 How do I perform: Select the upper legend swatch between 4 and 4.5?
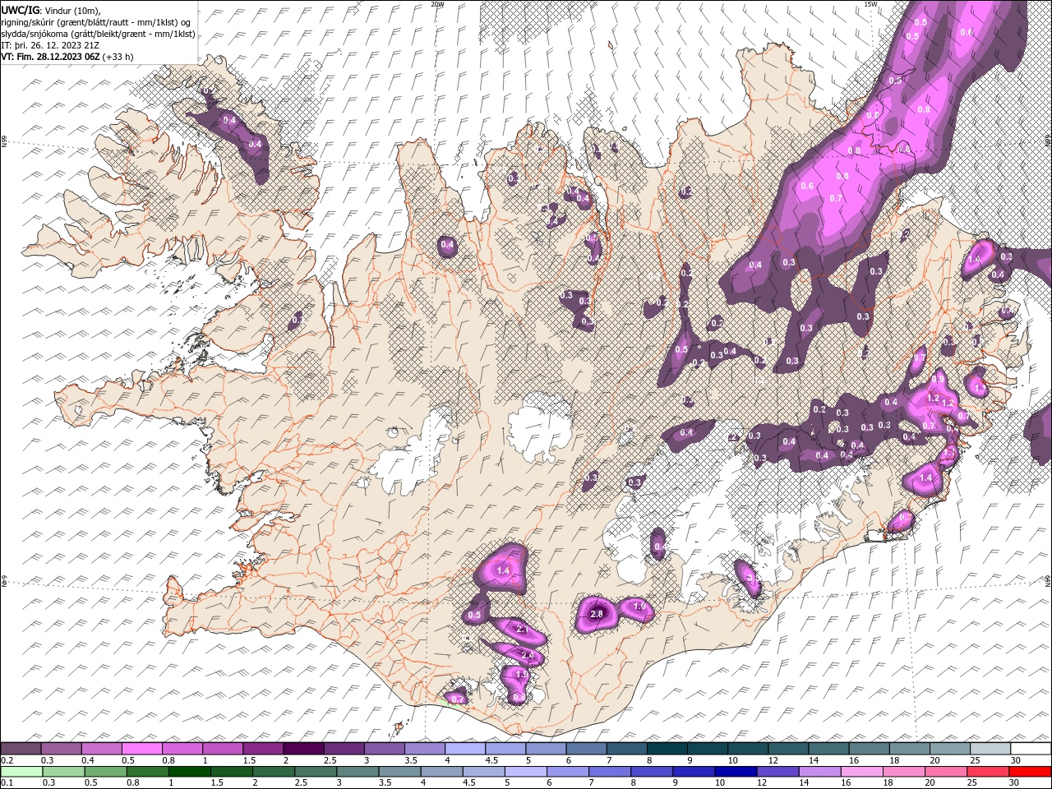pos(464,749)
